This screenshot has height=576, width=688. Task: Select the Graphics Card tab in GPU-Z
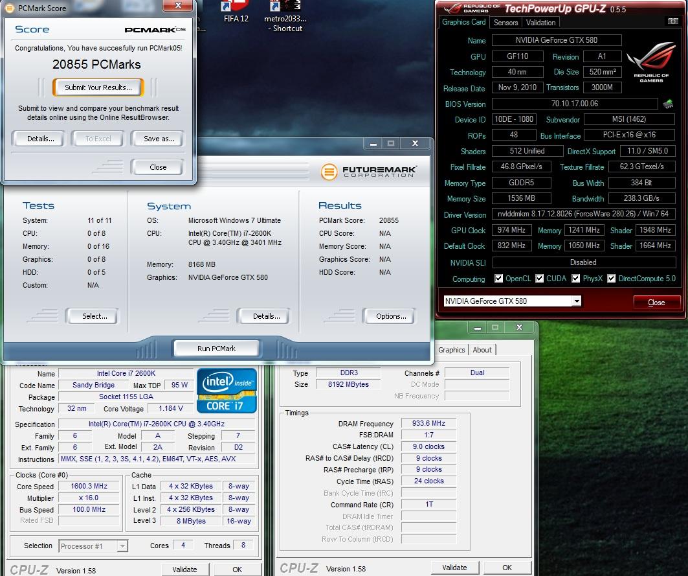point(463,22)
